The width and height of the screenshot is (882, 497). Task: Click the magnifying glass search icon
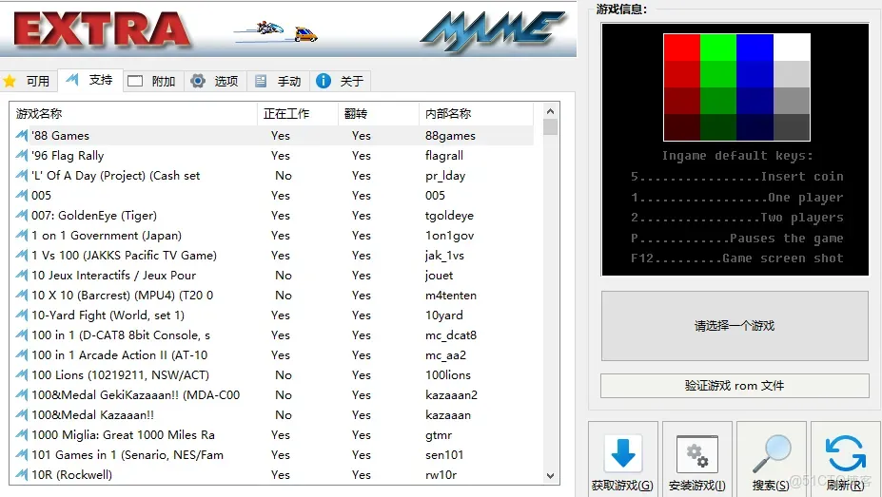pos(772,453)
